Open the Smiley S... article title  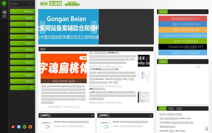click(105, 53)
